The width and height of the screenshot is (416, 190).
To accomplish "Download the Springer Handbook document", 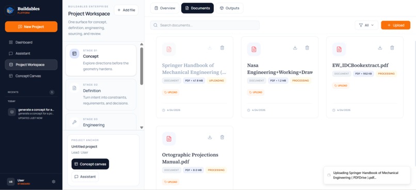I will coord(210,48).
